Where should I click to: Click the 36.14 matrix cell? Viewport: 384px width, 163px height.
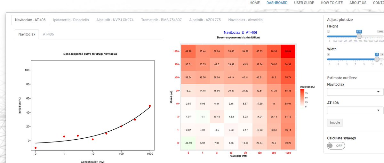click(x=274, y=117)
